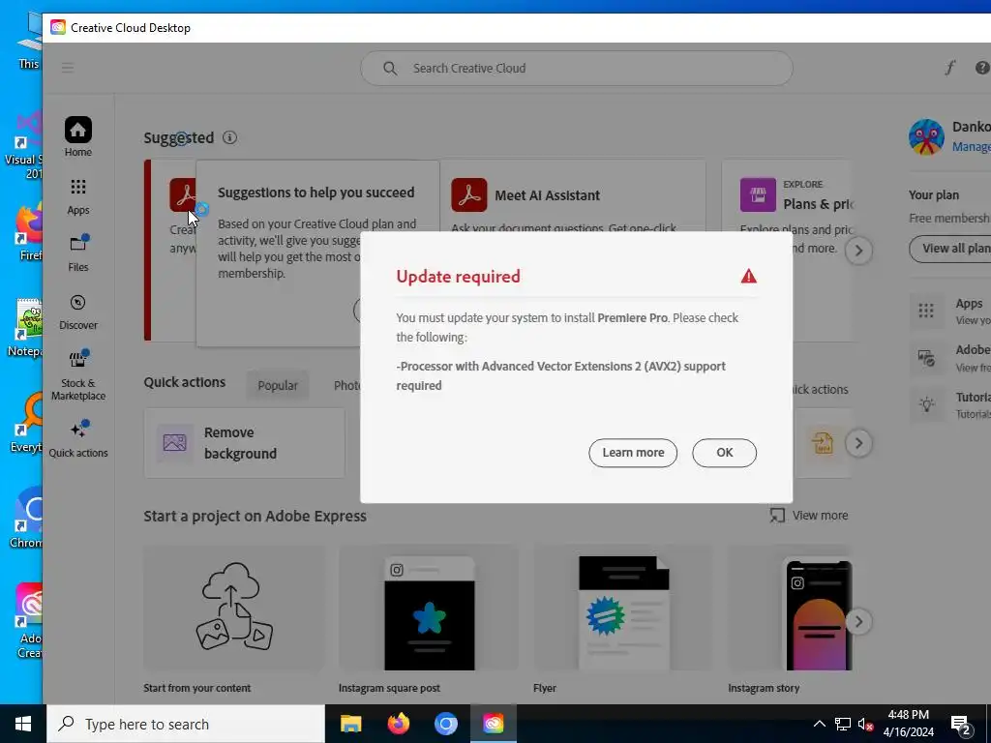Open the Meet AI Assistant card title

point(548,195)
